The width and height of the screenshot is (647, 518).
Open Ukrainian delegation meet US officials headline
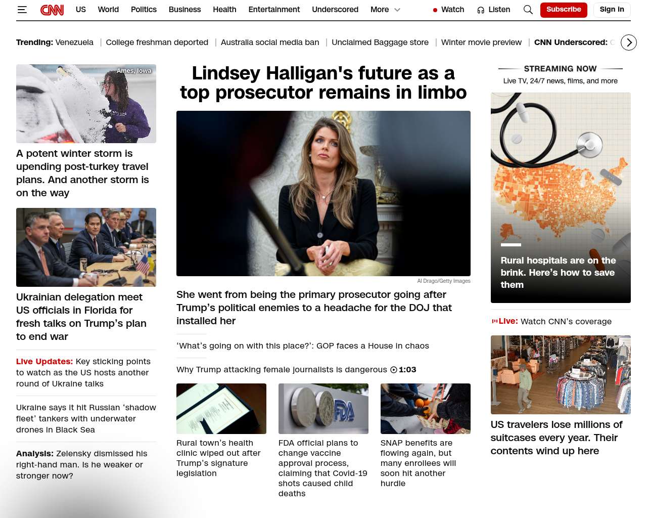coord(81,317)
